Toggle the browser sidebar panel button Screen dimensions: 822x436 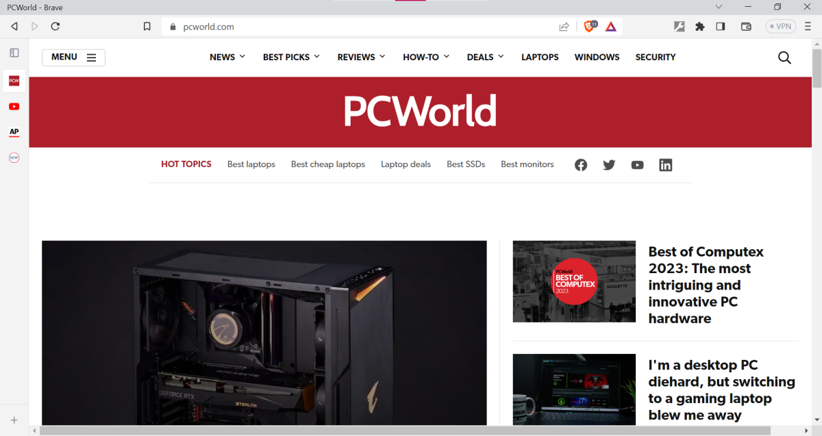point(721,27)
